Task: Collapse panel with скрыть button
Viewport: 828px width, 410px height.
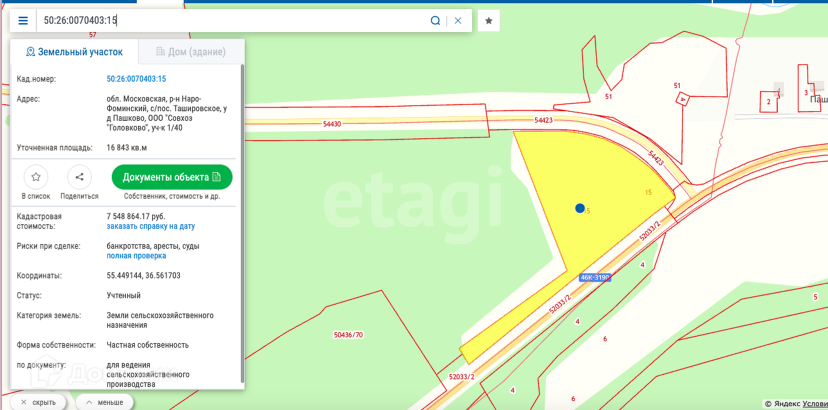Action: [38, 402]
